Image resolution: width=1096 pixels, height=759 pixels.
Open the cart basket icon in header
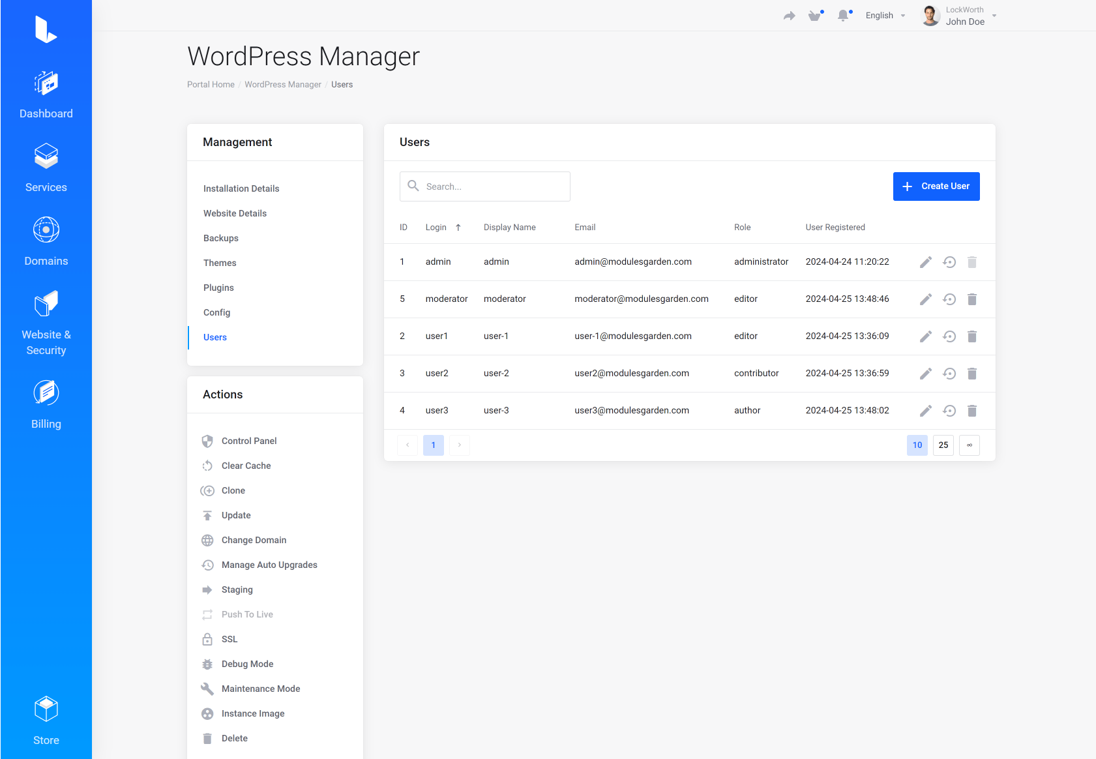(815, 16)
